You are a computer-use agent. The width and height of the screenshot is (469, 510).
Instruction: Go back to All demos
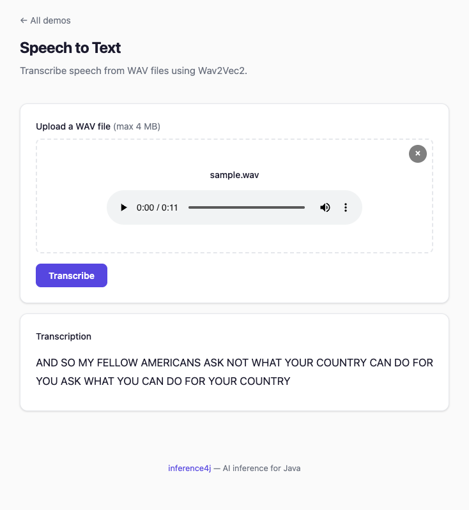(45, 20)
